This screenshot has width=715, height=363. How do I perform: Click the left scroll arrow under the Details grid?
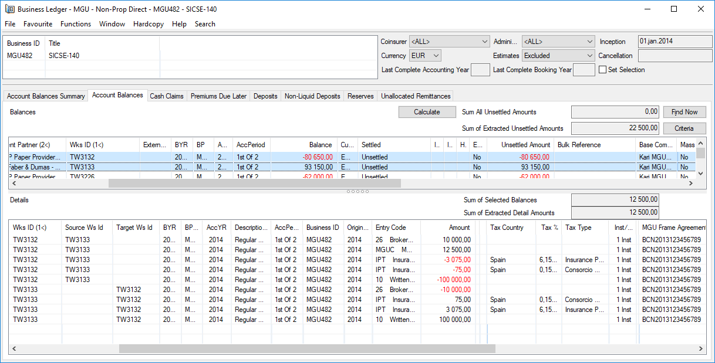14,348
